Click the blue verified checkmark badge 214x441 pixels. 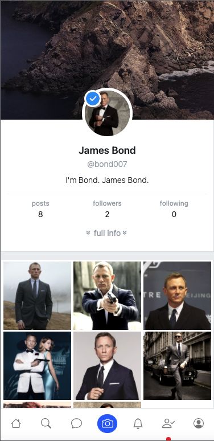tap(93, 99)
